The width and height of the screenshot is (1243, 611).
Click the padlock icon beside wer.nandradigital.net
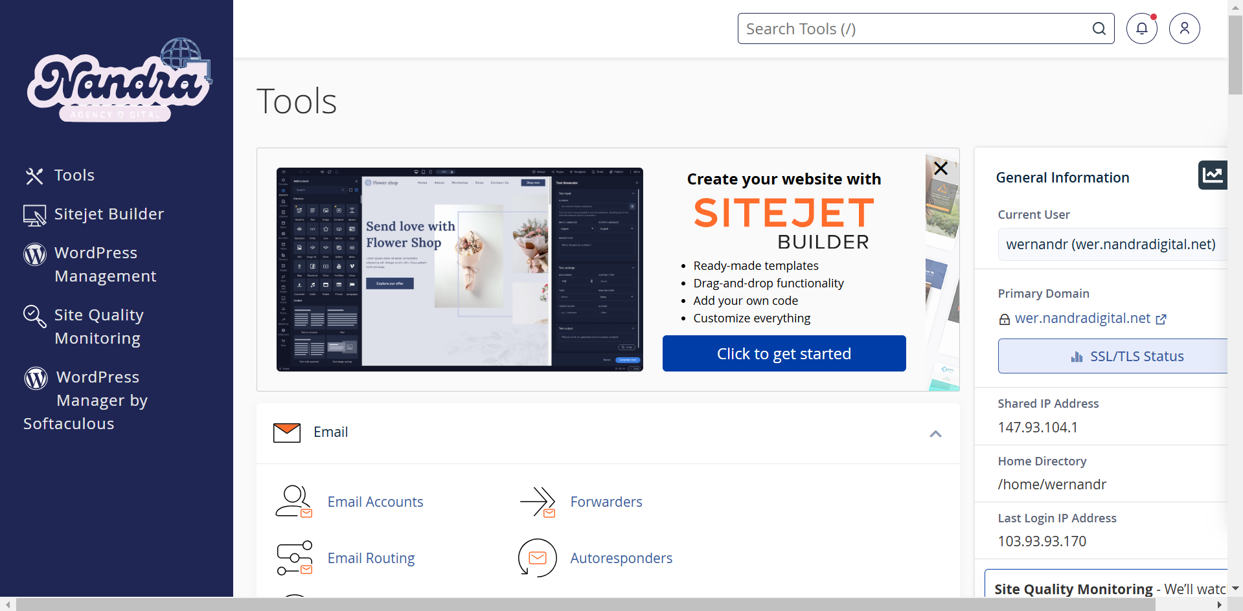[x=1005, y=319]
